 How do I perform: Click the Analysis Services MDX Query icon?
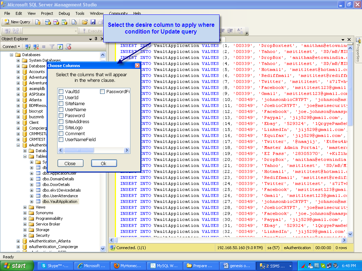tap(48, 22)
